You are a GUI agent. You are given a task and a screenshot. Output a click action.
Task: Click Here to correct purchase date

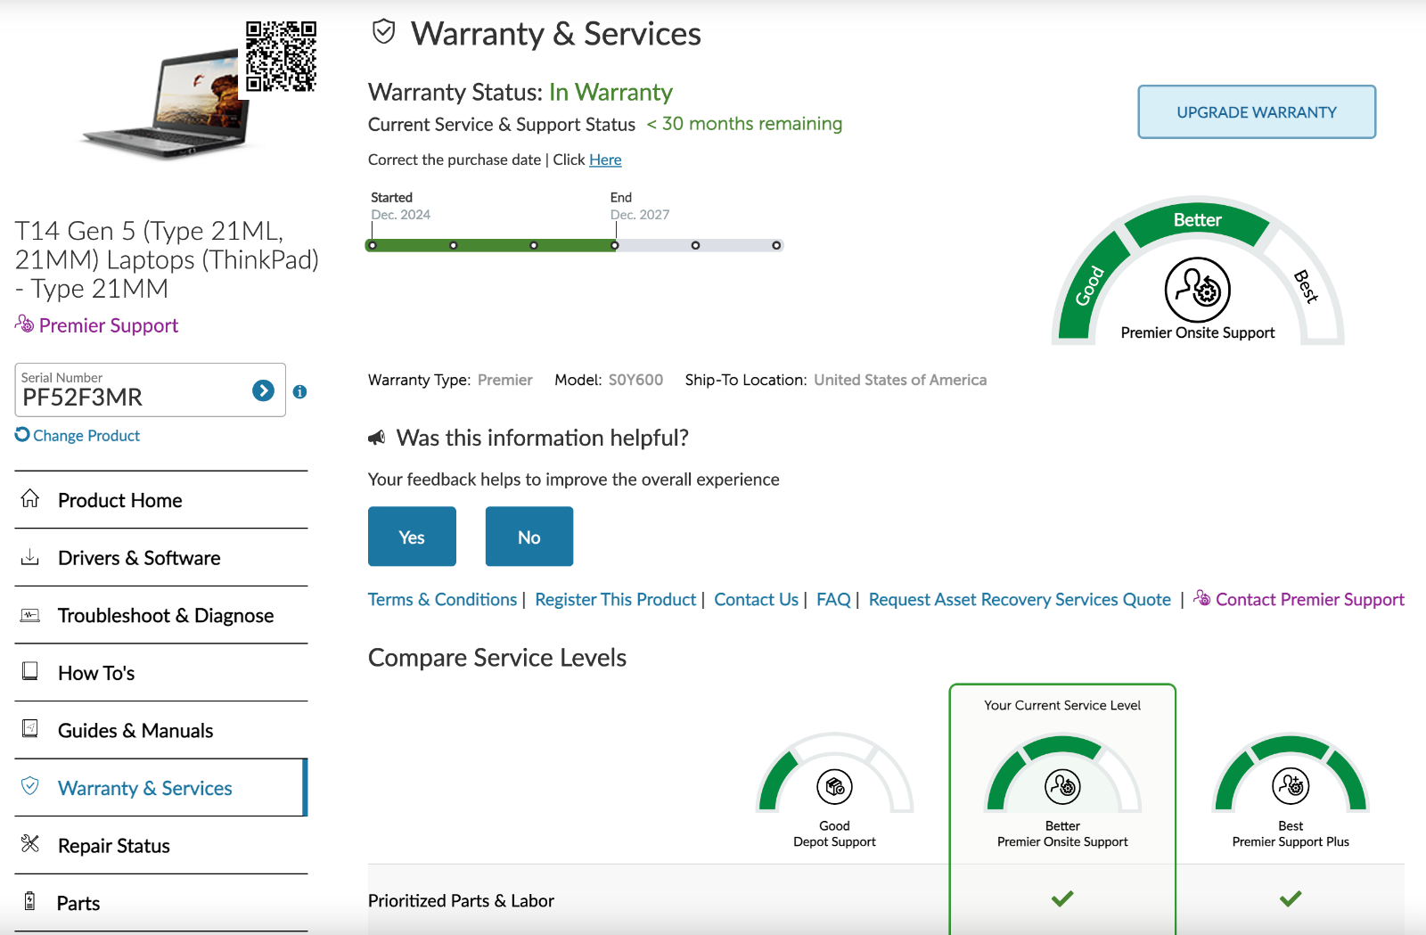click(605, 160)
